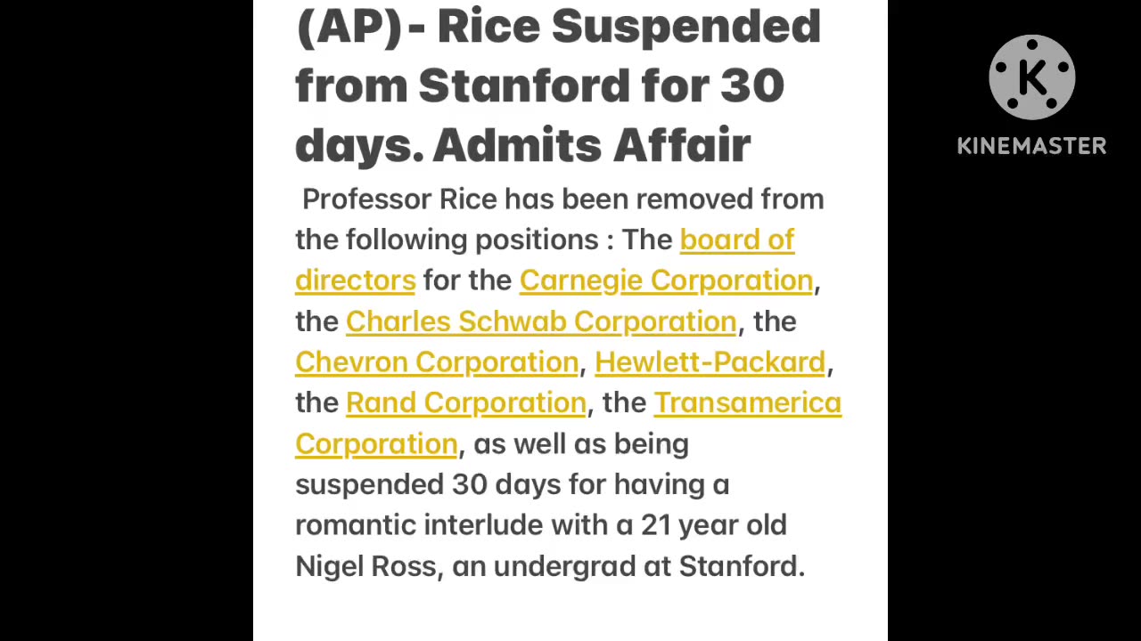
Task: Click "Corporation" link before "as well as being"
Action: coord(376,443)
